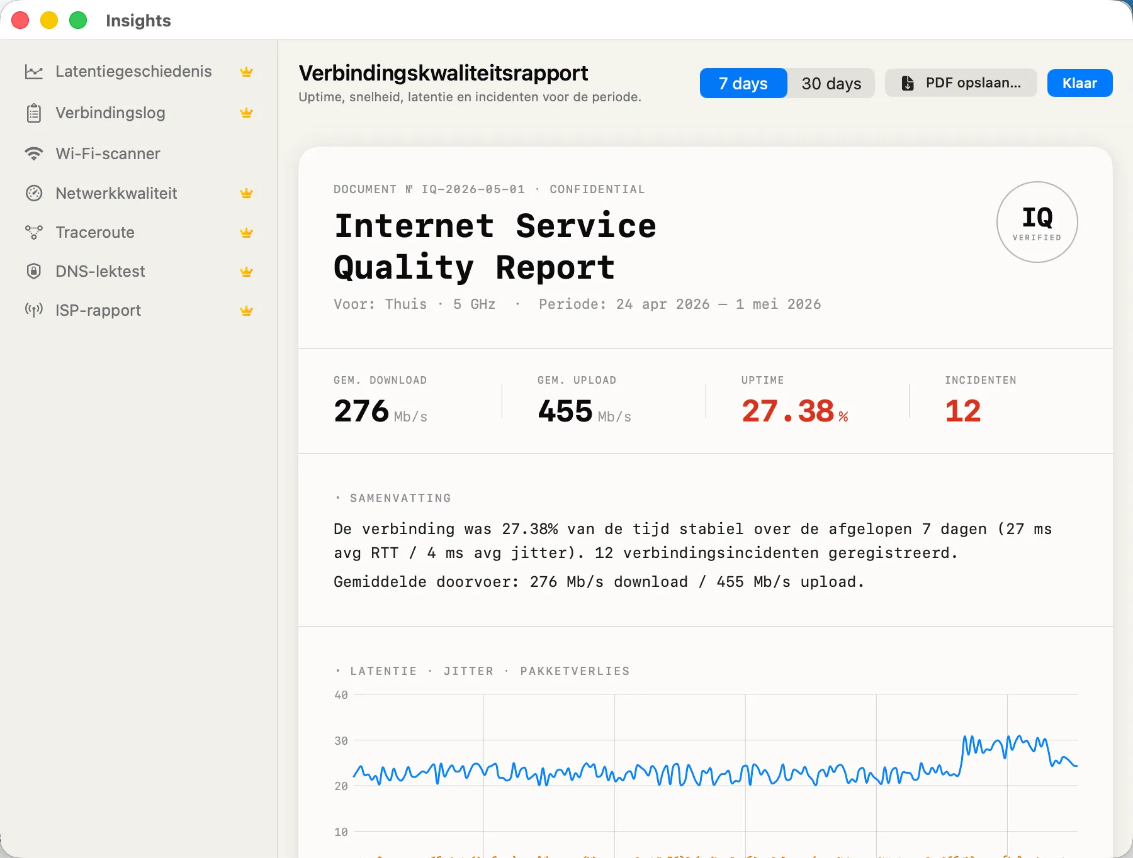Click the incidenten count 12
This screenshot has height=858, width=1133.
click(963, 411)
